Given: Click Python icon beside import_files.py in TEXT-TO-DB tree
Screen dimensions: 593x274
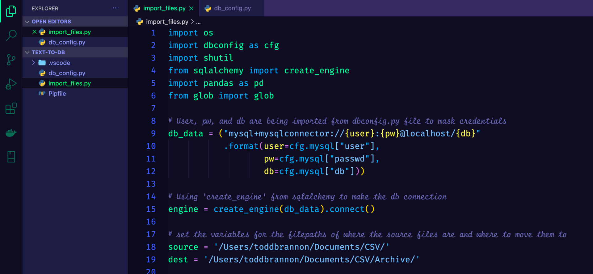Looking at the screenshot, I should pos(42,83).
